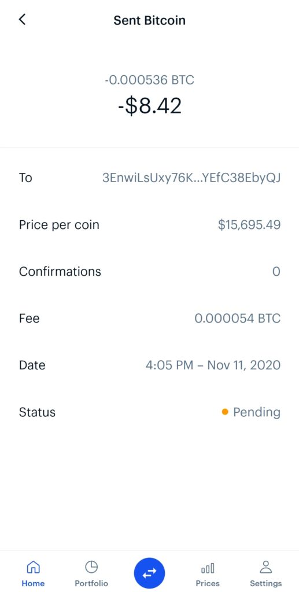Open the Portfolio pie chart icon
This screenshot has height=592, width=299.
[x=91, y=567]
